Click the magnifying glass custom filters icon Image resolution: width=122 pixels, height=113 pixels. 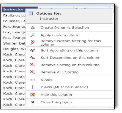click(33, 35)
